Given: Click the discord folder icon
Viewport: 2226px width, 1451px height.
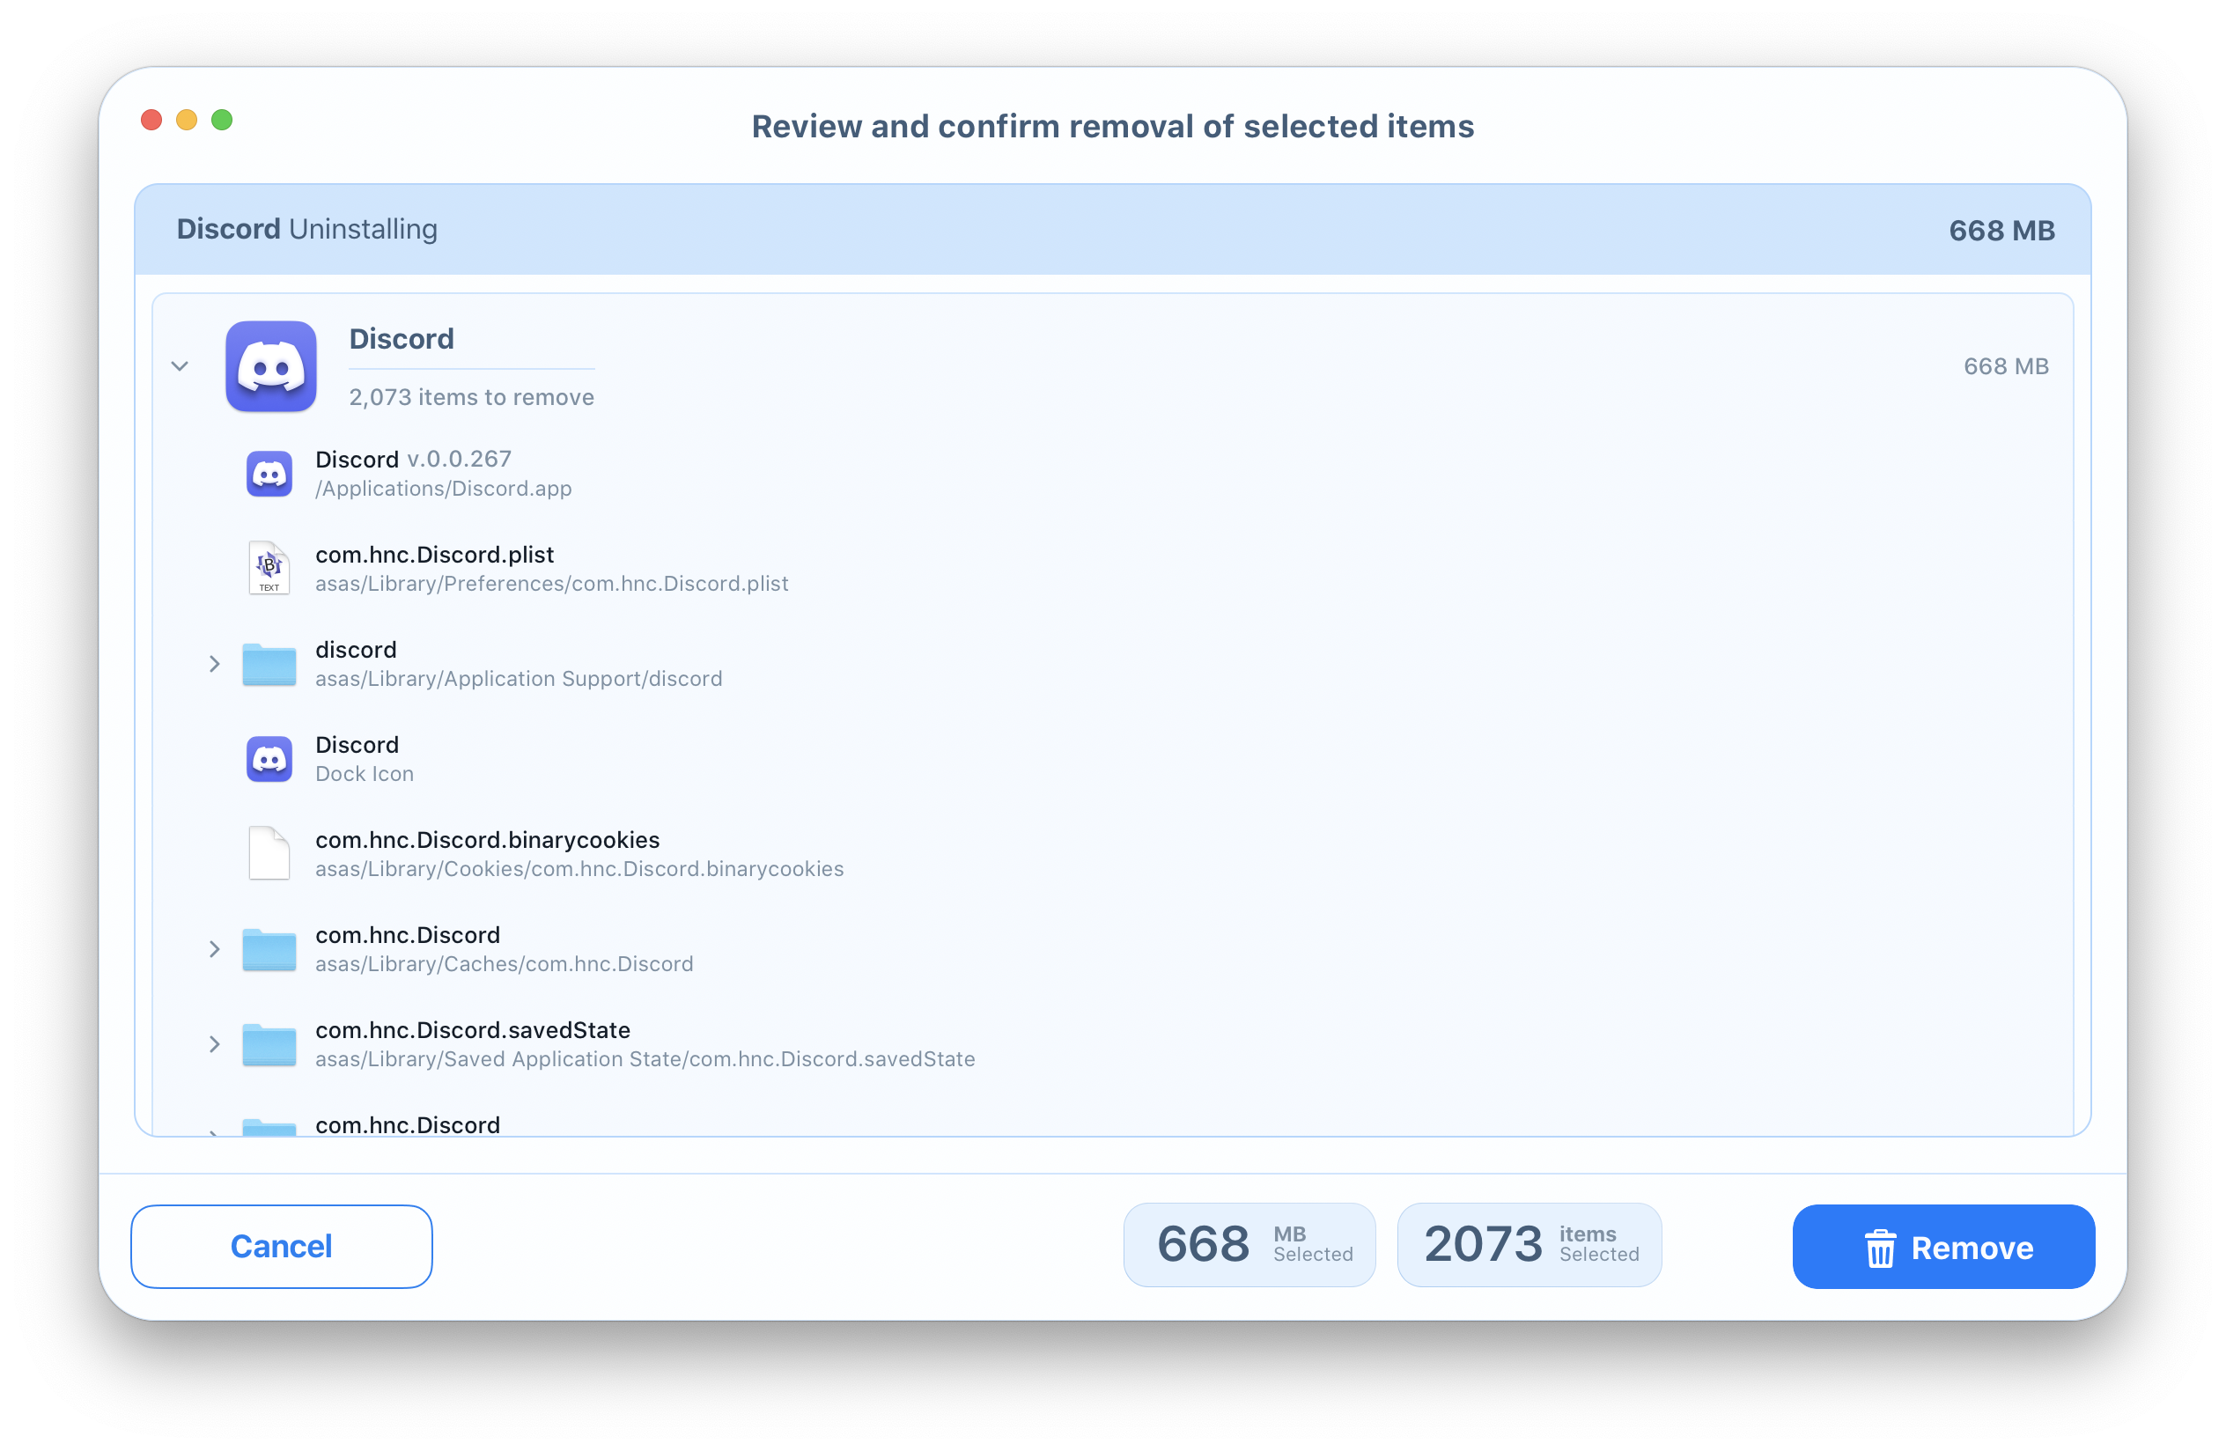Looking at the screenshot, I should tap(268, 662).
